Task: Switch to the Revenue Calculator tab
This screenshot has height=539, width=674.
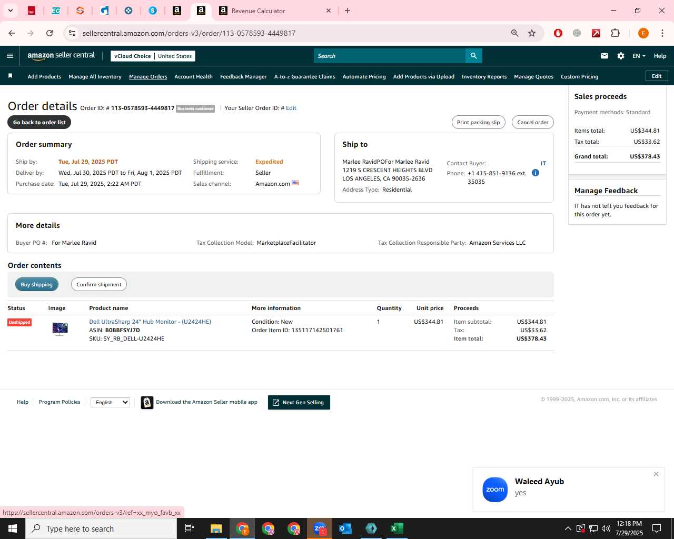Action: coord(274,11)
